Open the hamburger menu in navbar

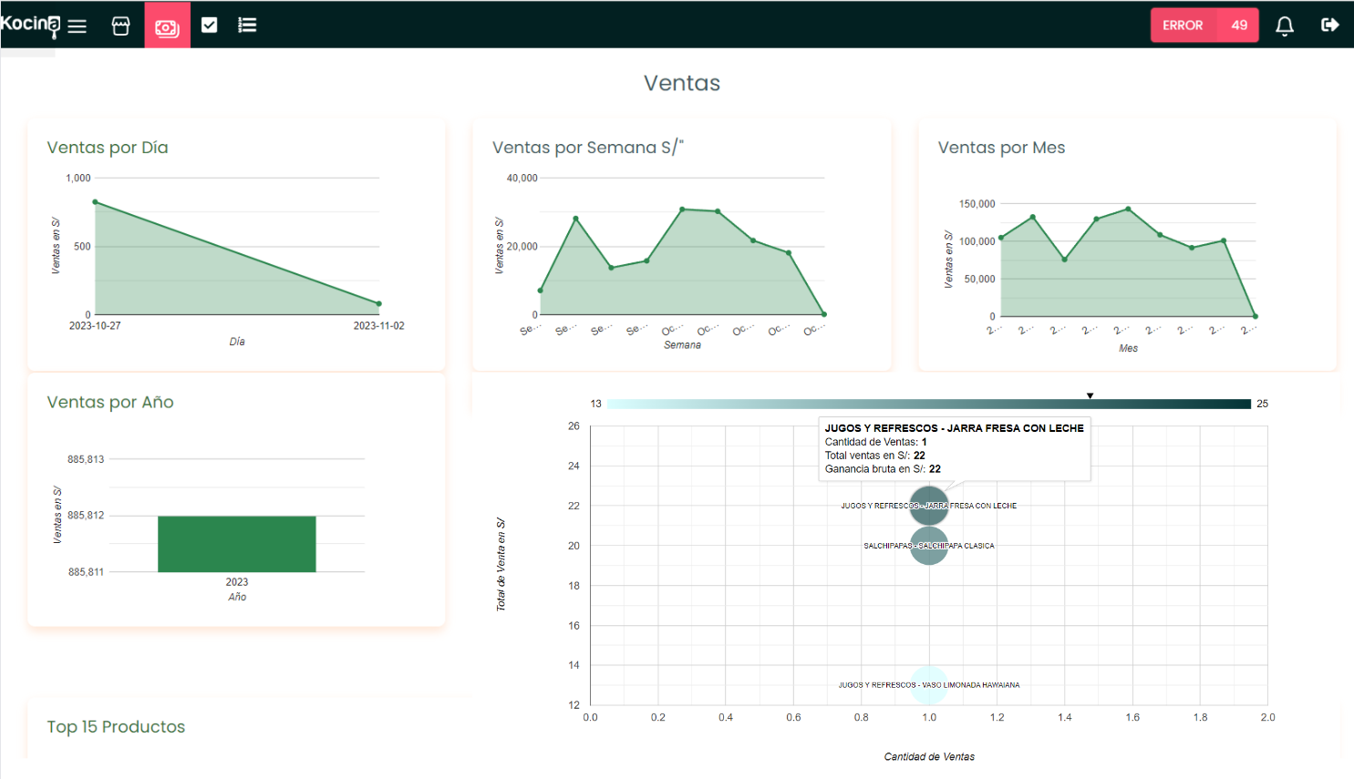[78, 26]
